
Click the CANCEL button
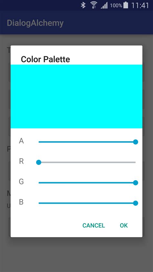[94, 225]
